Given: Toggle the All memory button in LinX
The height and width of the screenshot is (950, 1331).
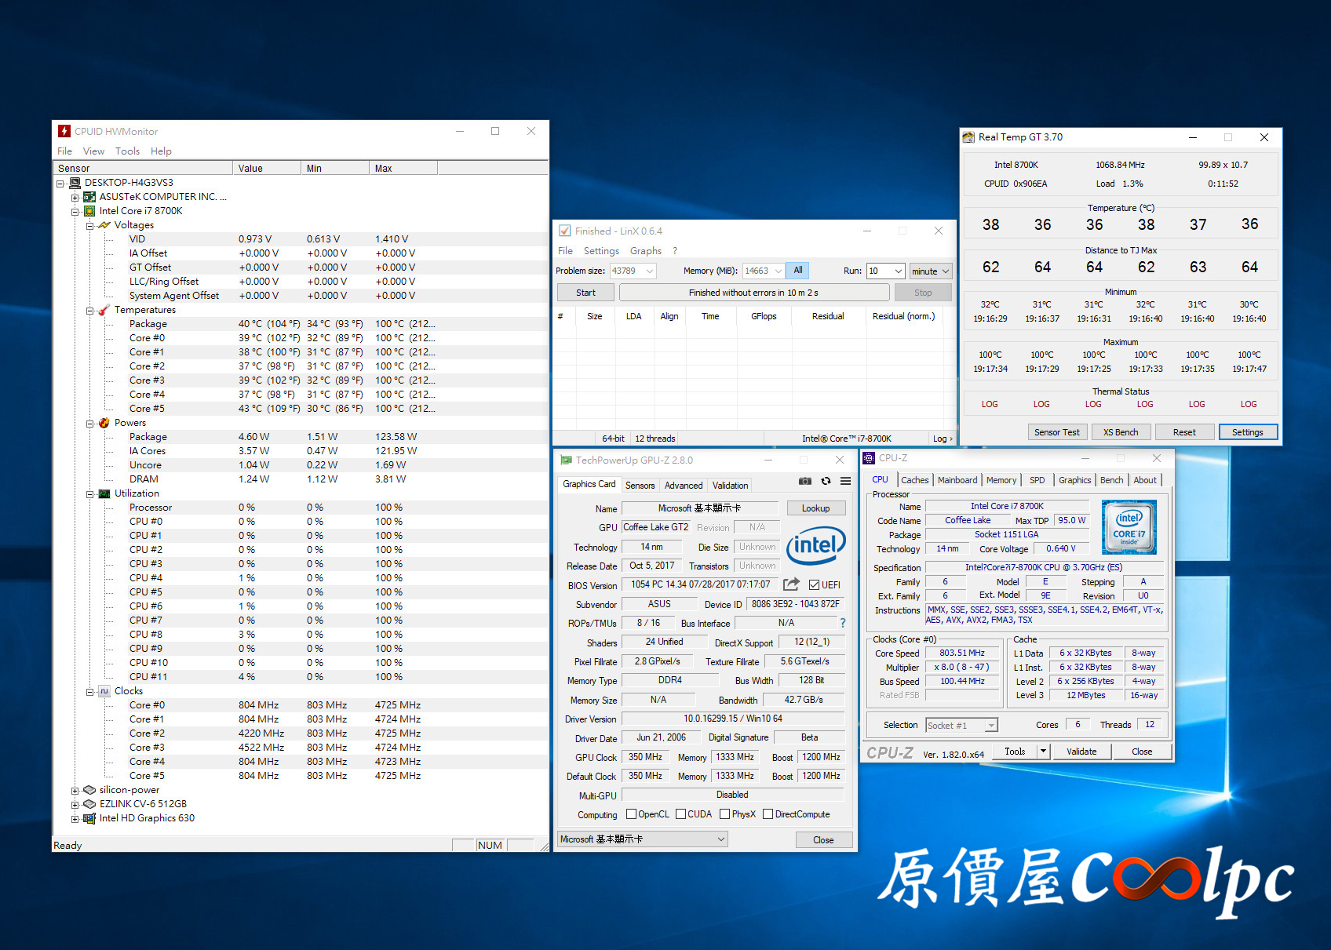Looking at the screenshot, I should tap(797, 271).
